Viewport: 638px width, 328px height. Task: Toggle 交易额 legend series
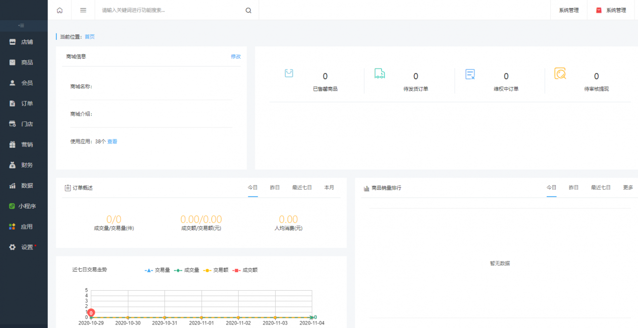(216, 270)
